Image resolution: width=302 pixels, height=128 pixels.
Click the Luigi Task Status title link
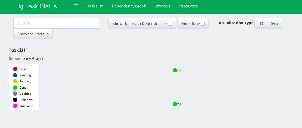[x=34, y=6]
